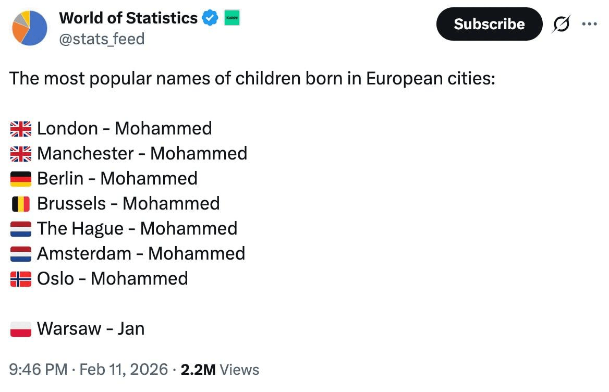Open the 9:46 PM Feb 11, 2026 timestamp
Image resolution: width=609 pixels, height=392 pixels.
point(89,370)
